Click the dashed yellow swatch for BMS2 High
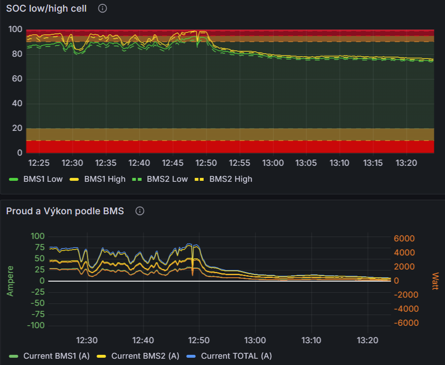 click(200, 179)
